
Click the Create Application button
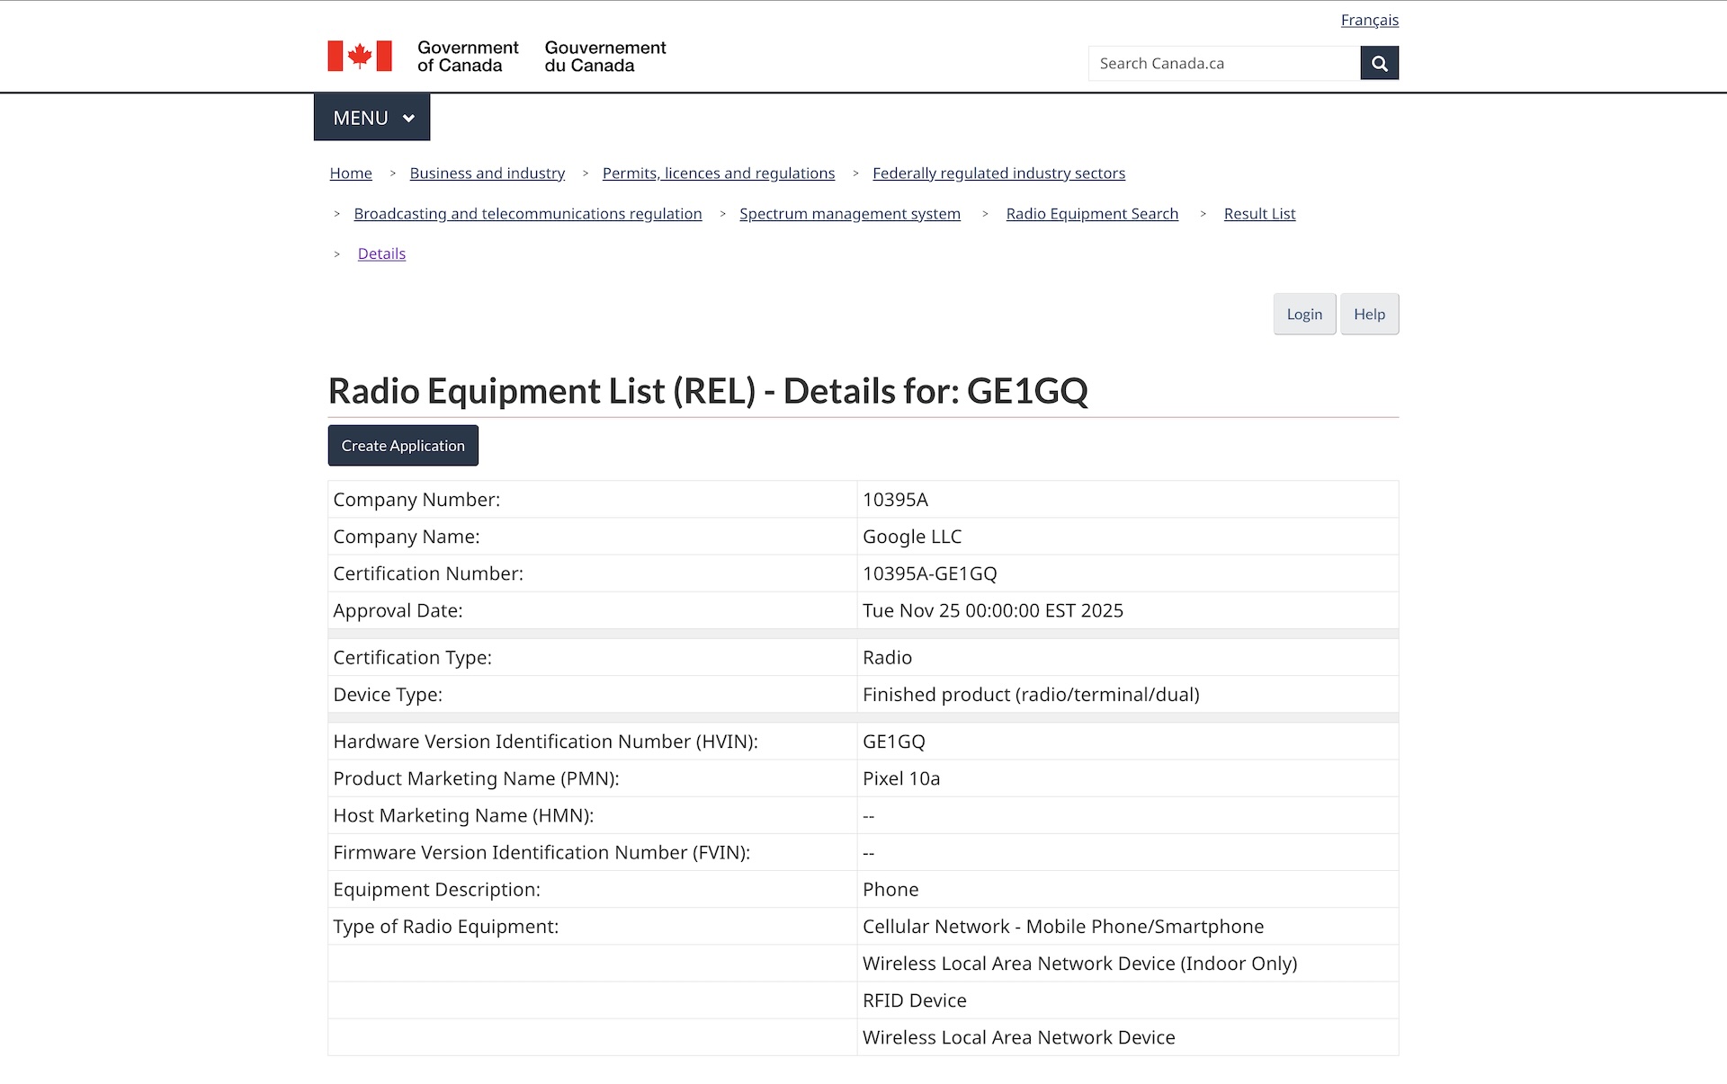click(403, 446)
